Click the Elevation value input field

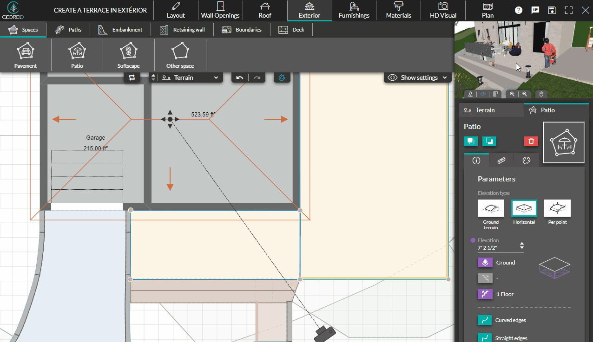point(496,248)
